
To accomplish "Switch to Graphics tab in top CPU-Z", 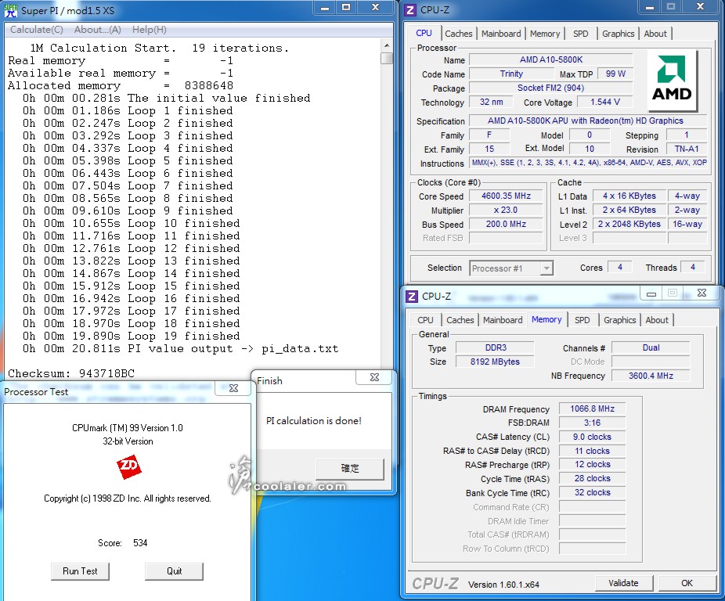I will (619, 34).
